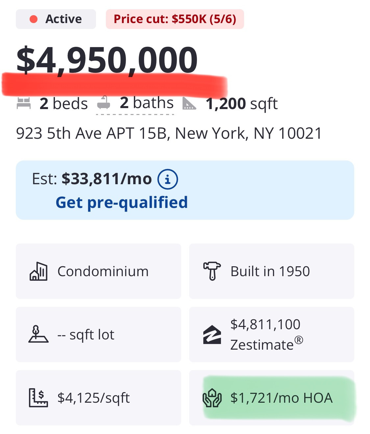Click the 923 5th Ave address text

click(x=169, y=133)
